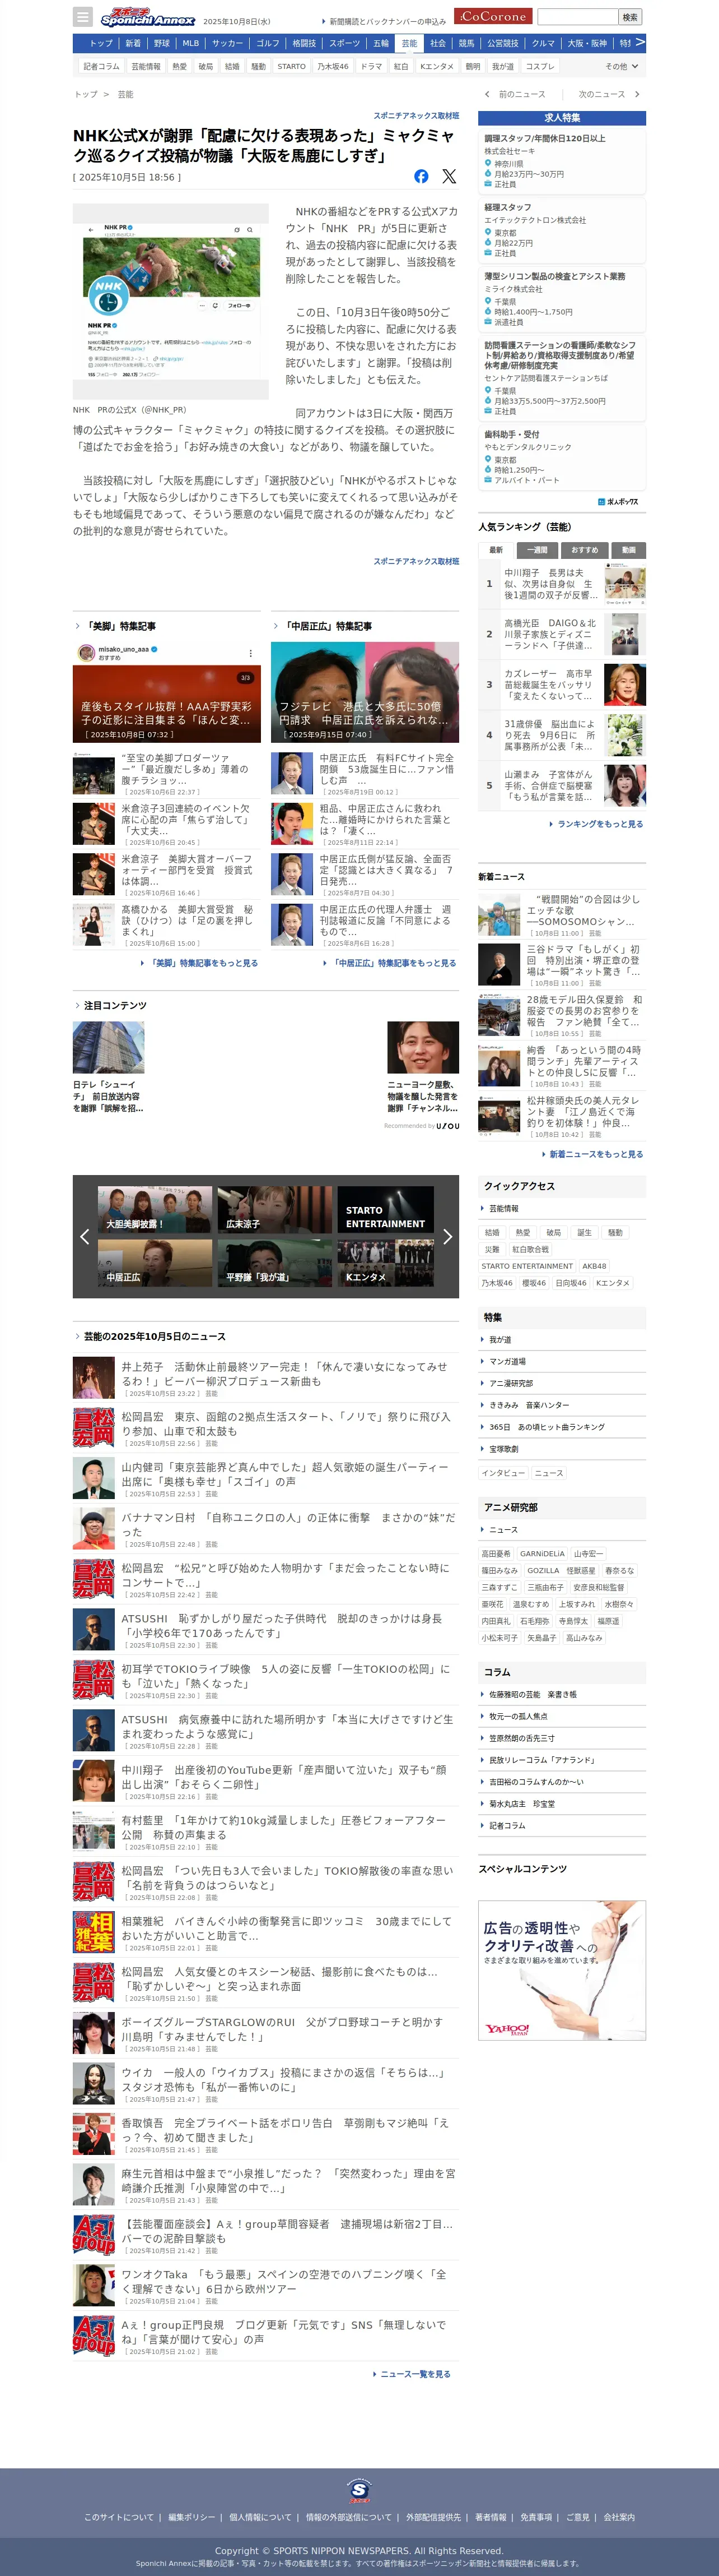Expand 芸能の2025年10月5日のニュース header
This screenshot has height=2576, width=719.
tap(150, 1336)
